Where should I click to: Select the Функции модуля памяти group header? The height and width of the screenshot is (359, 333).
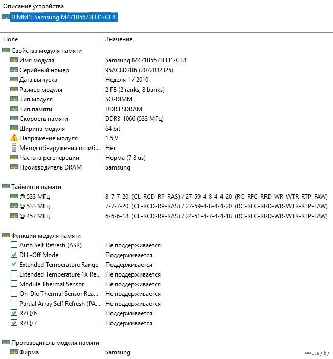[46, 236]
